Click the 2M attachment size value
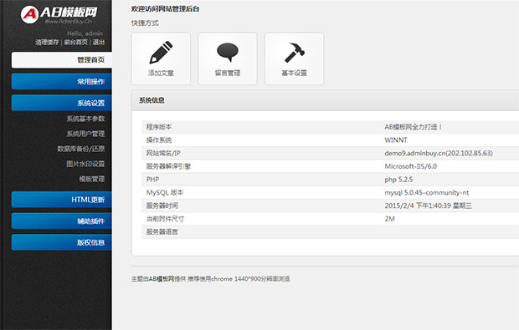 389,219
